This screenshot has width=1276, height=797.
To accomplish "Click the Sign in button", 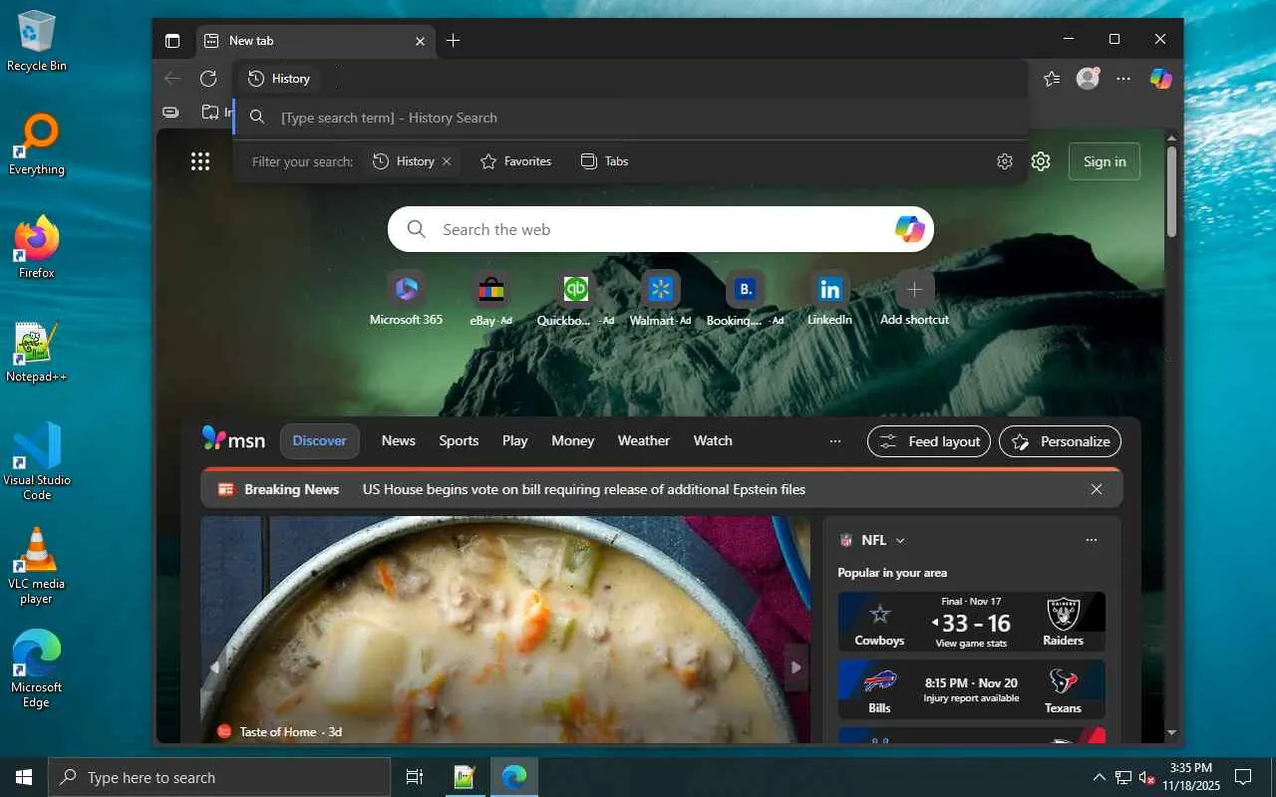I will (1105, 161).
